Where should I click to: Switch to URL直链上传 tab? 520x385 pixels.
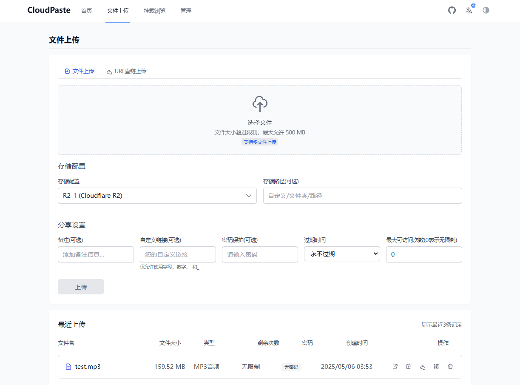click(127, 71)
